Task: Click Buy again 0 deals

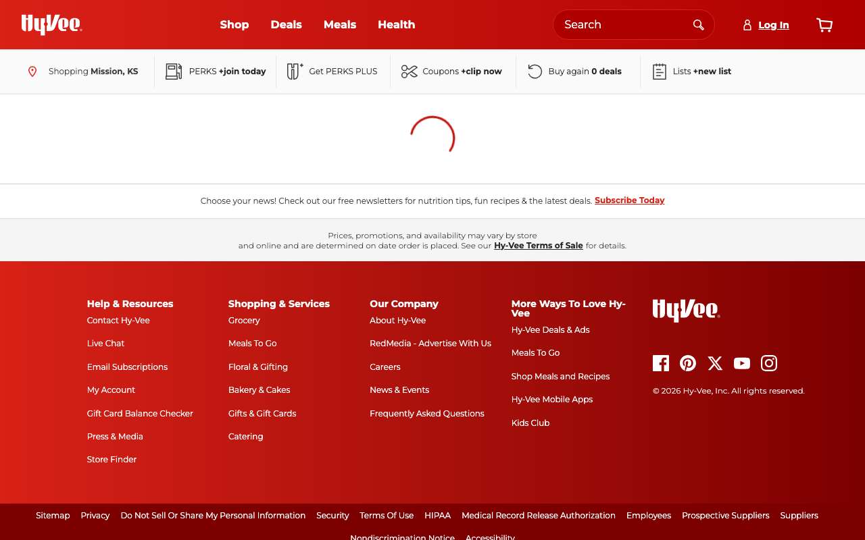Action: pyautogui.click(x=585, y=72)
